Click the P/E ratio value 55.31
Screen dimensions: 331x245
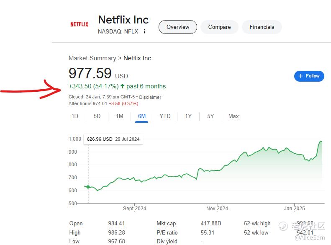[208, 232]
